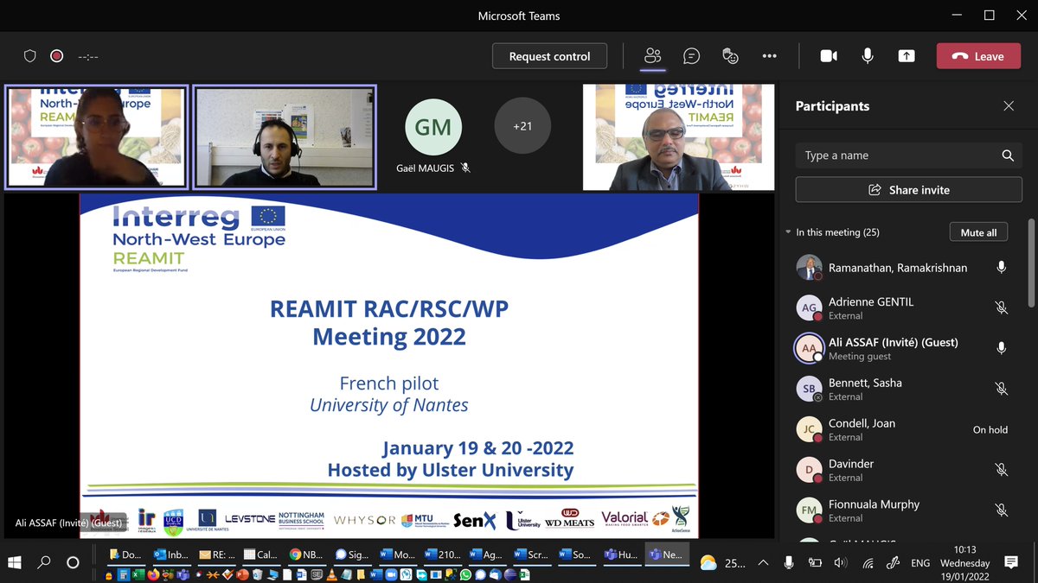Open the shield security info icon
This screenshot has height=583, width=1038.
coord(30,56)
